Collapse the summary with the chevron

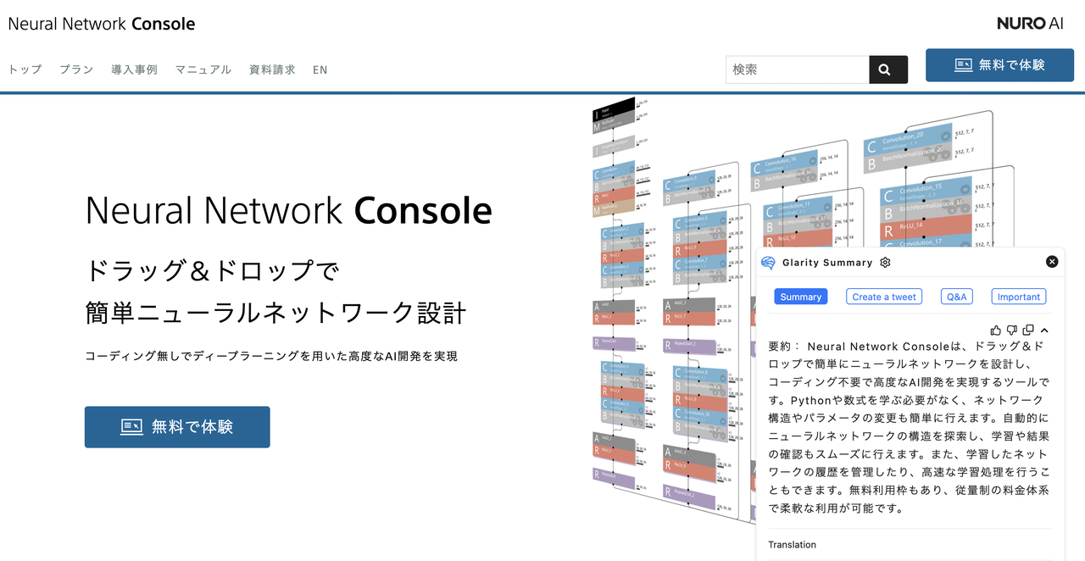pos(1044,330)
